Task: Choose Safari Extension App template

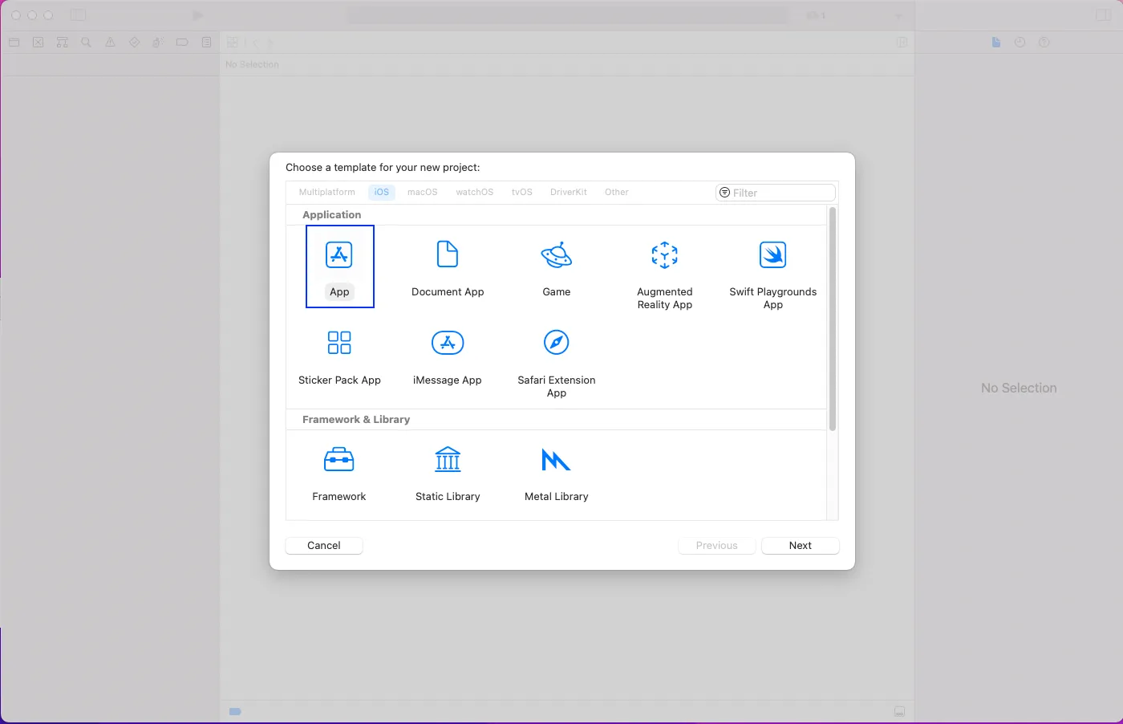Action: point(557,363)
